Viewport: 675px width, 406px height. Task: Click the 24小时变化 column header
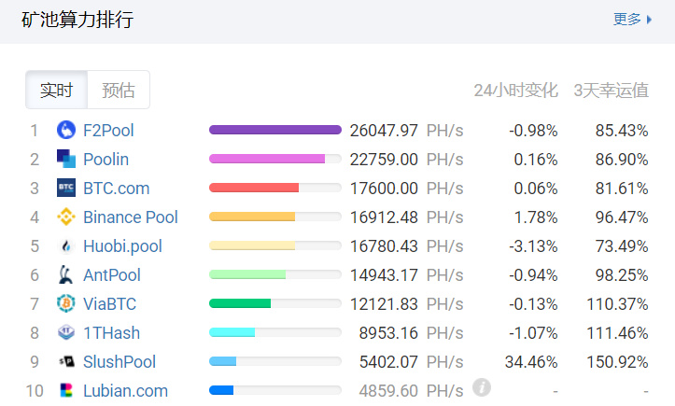click(515, 91)
